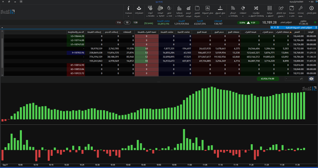Screen dimensions: 318x168
Task: Click cell S1=10747.02
Action: [76, 44]
